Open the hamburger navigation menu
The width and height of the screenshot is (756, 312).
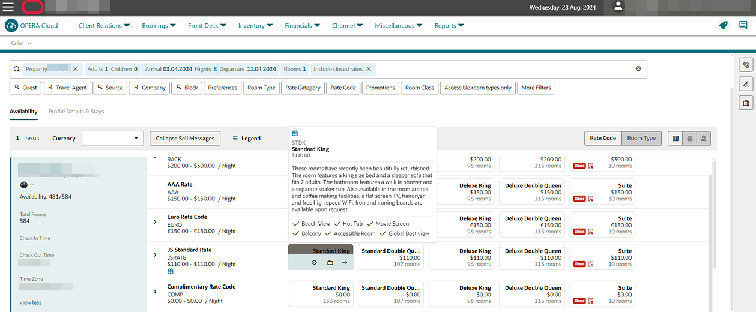coord(8,7)
